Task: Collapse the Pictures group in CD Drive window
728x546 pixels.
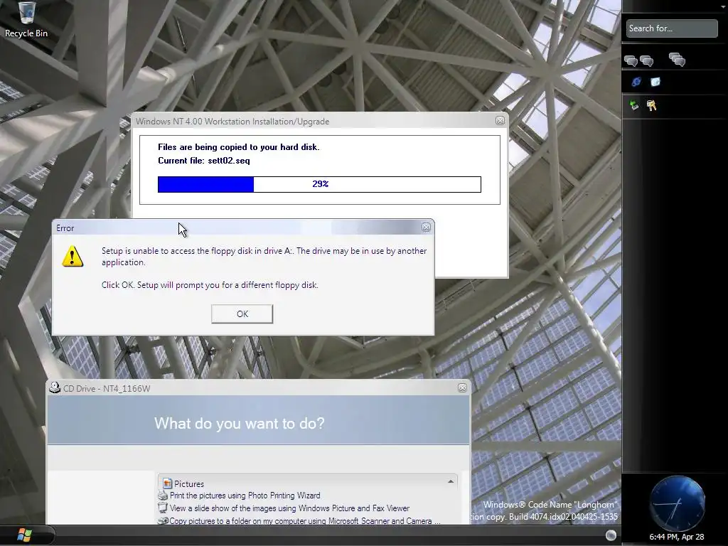Action: [x=450, y=482]
